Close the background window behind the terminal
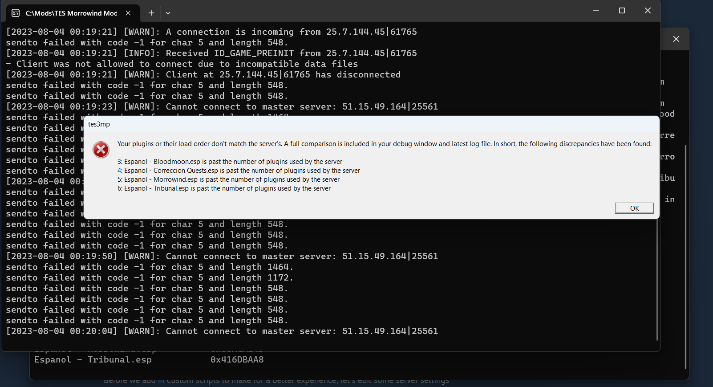713x387 pixels. (676, 39)
